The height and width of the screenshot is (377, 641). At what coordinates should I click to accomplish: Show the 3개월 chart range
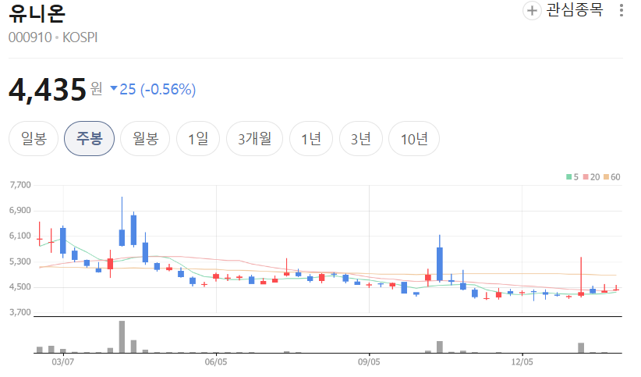coord(255,139)
